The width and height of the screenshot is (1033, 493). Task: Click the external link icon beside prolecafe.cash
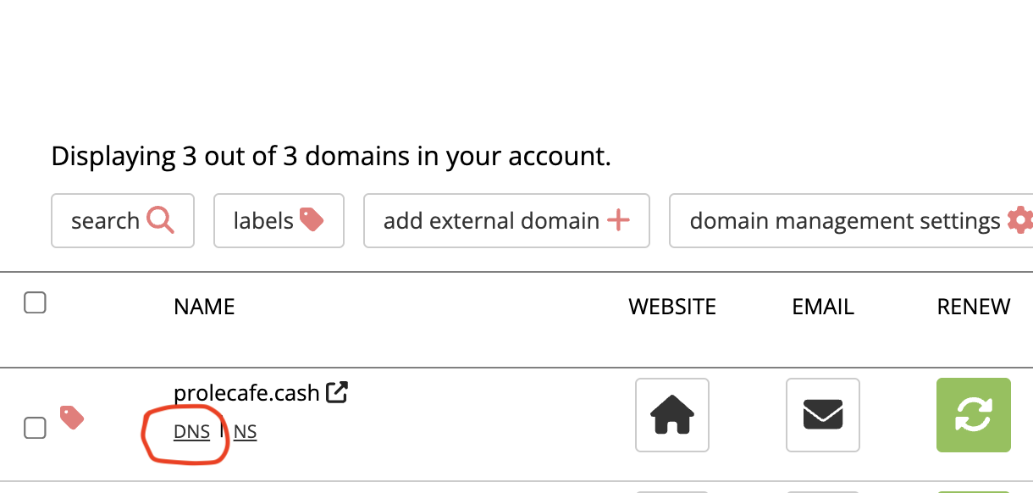(338, 391)
